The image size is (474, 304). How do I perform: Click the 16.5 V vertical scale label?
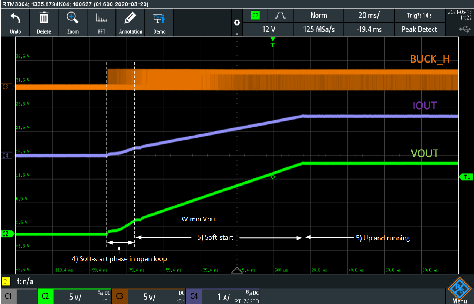point(23,151)
